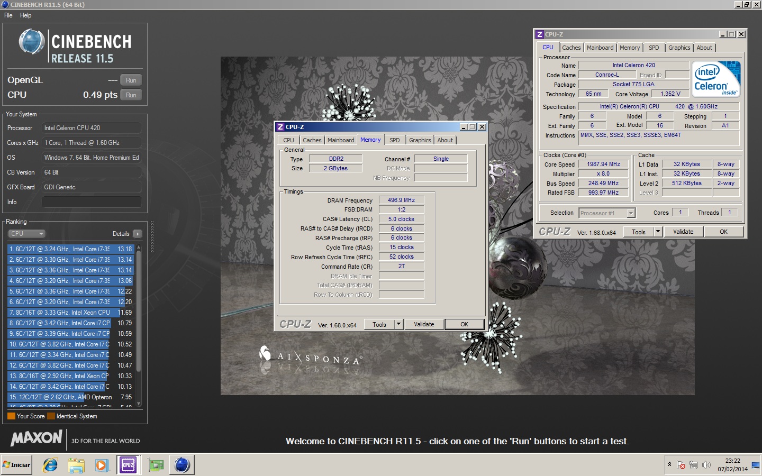Click OK in center CPU-Z memory window
This screenshot has width=762, height=476.
[x=464, y=325]
